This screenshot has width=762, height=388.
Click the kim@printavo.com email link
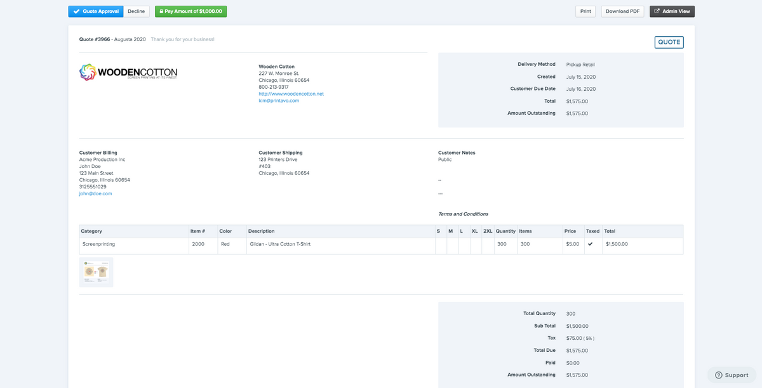tap(279, 101)
